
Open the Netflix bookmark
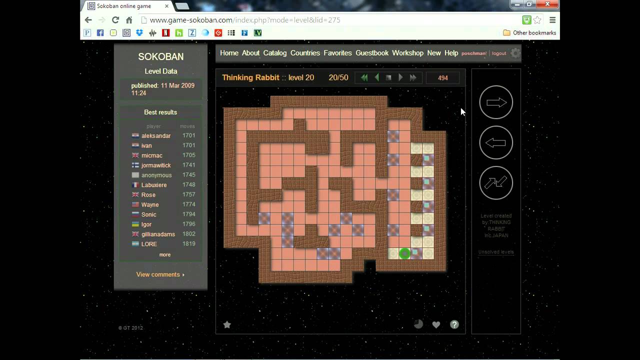pyautogui.click(x=165, y=33)
